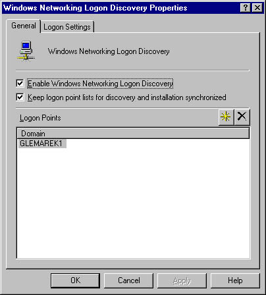Click the grayed Apply button
The width and height of the screenshot is (266, 295).
[182, 281]
